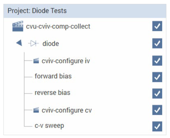Select the cviv-configure iv action label
This screenshot has height=138, width=170.
[x=66, y=61]
